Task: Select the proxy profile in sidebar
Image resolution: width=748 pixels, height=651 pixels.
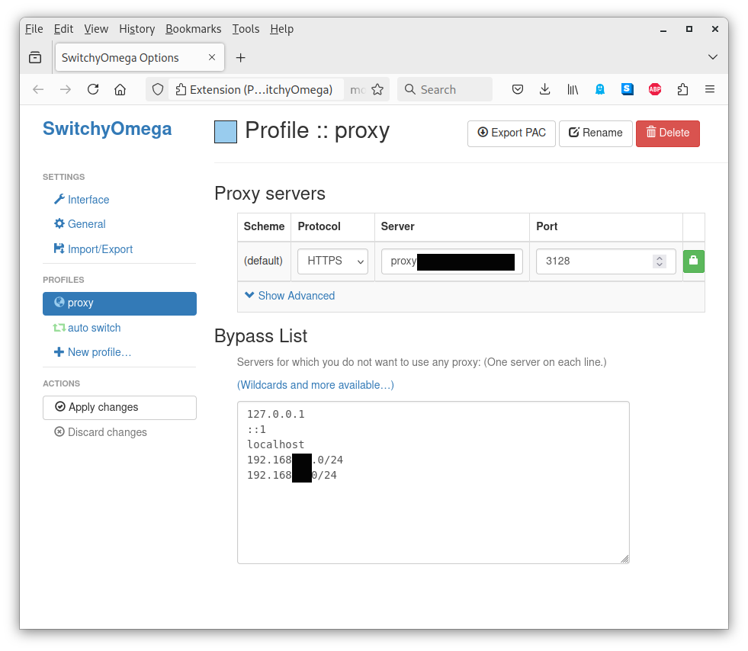Action: pyautogui.click(x=120, y=303)
